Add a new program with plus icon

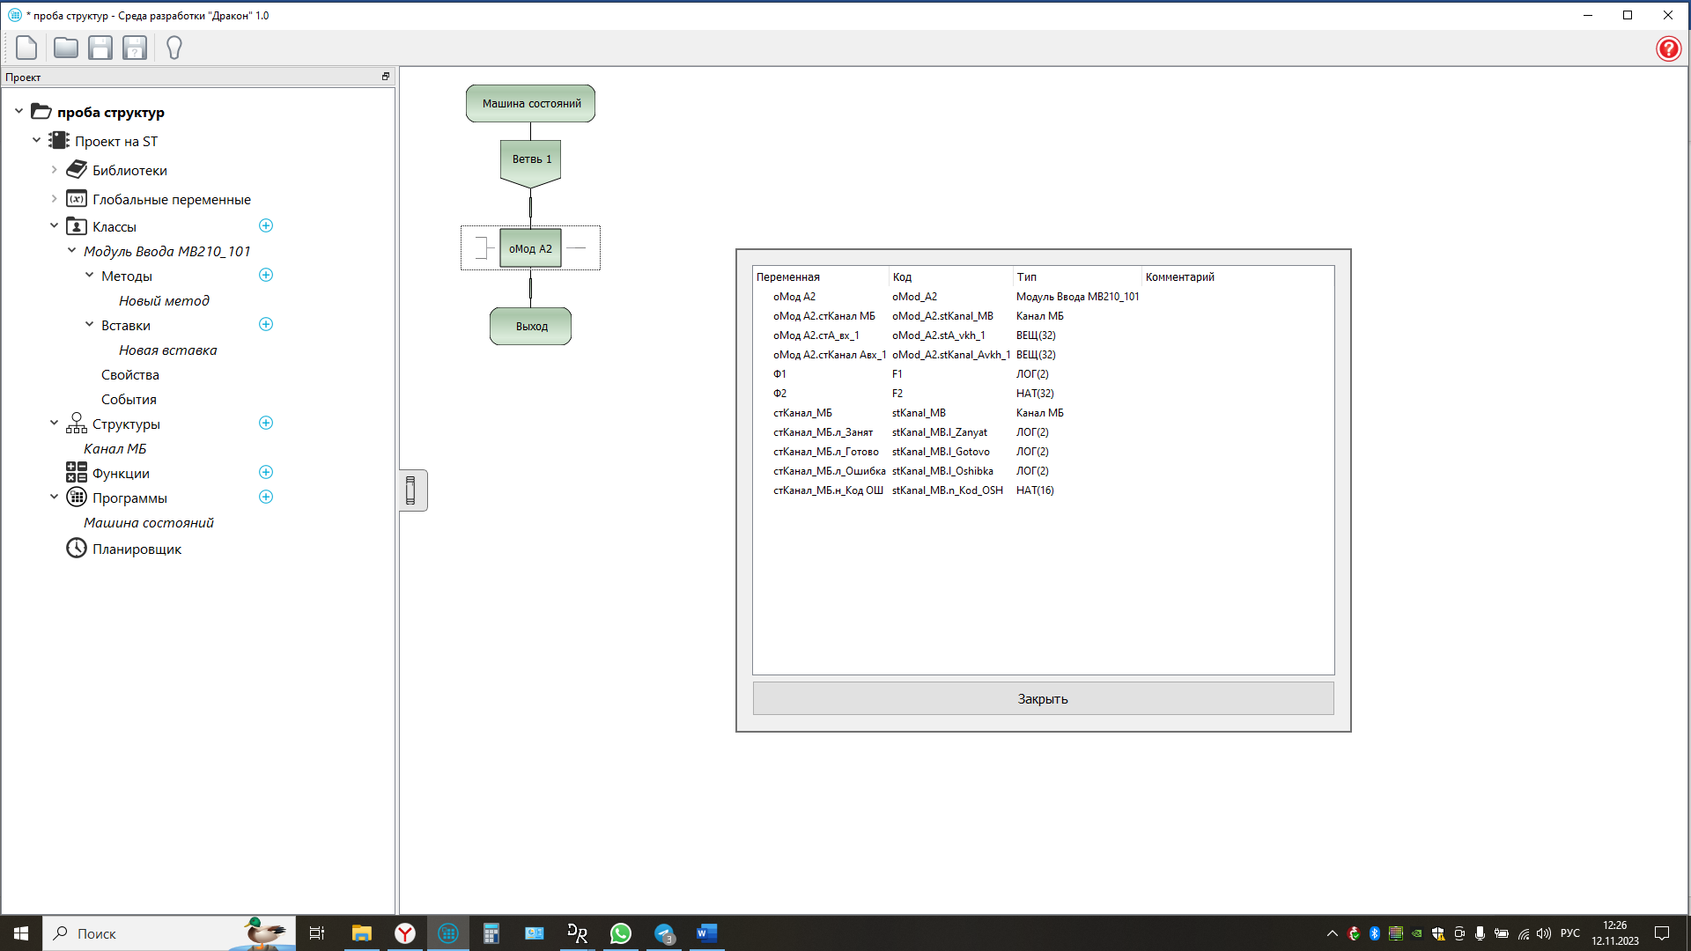(266, 498)
